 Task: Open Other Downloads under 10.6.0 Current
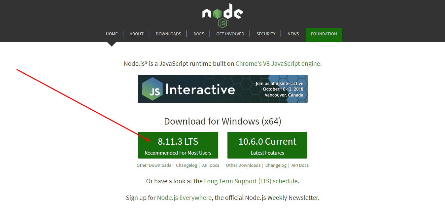(x=243, y=165)
